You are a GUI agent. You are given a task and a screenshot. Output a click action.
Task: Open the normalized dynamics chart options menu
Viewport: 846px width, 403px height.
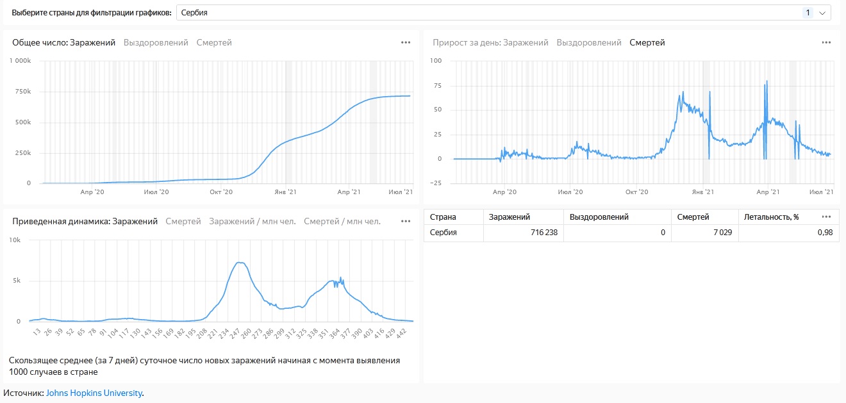tap(406, 221)
